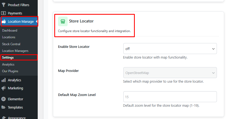Screen dimensions: 226x119
Task: Open the Settings submenu item
Action: (x=8, y=57)
